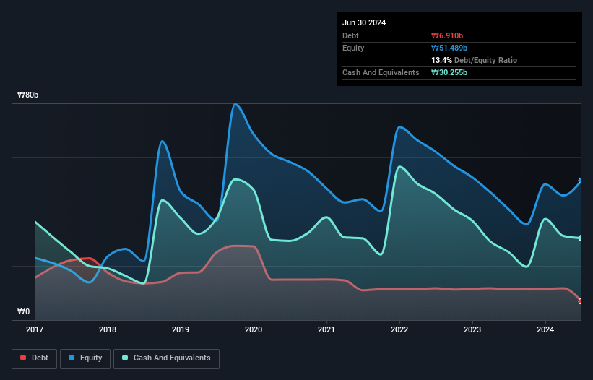The width and height of the screenshot is (593, 380).
Task: Select the 2021 x-axis label
Action: tap(326, 329)
